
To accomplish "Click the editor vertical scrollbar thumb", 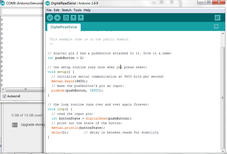I will 223,98.
